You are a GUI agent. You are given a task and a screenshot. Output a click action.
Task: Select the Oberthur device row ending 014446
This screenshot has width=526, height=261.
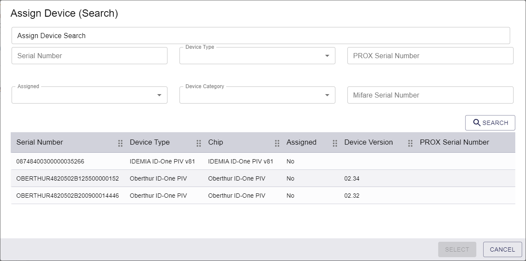click(x=171, y=196)
